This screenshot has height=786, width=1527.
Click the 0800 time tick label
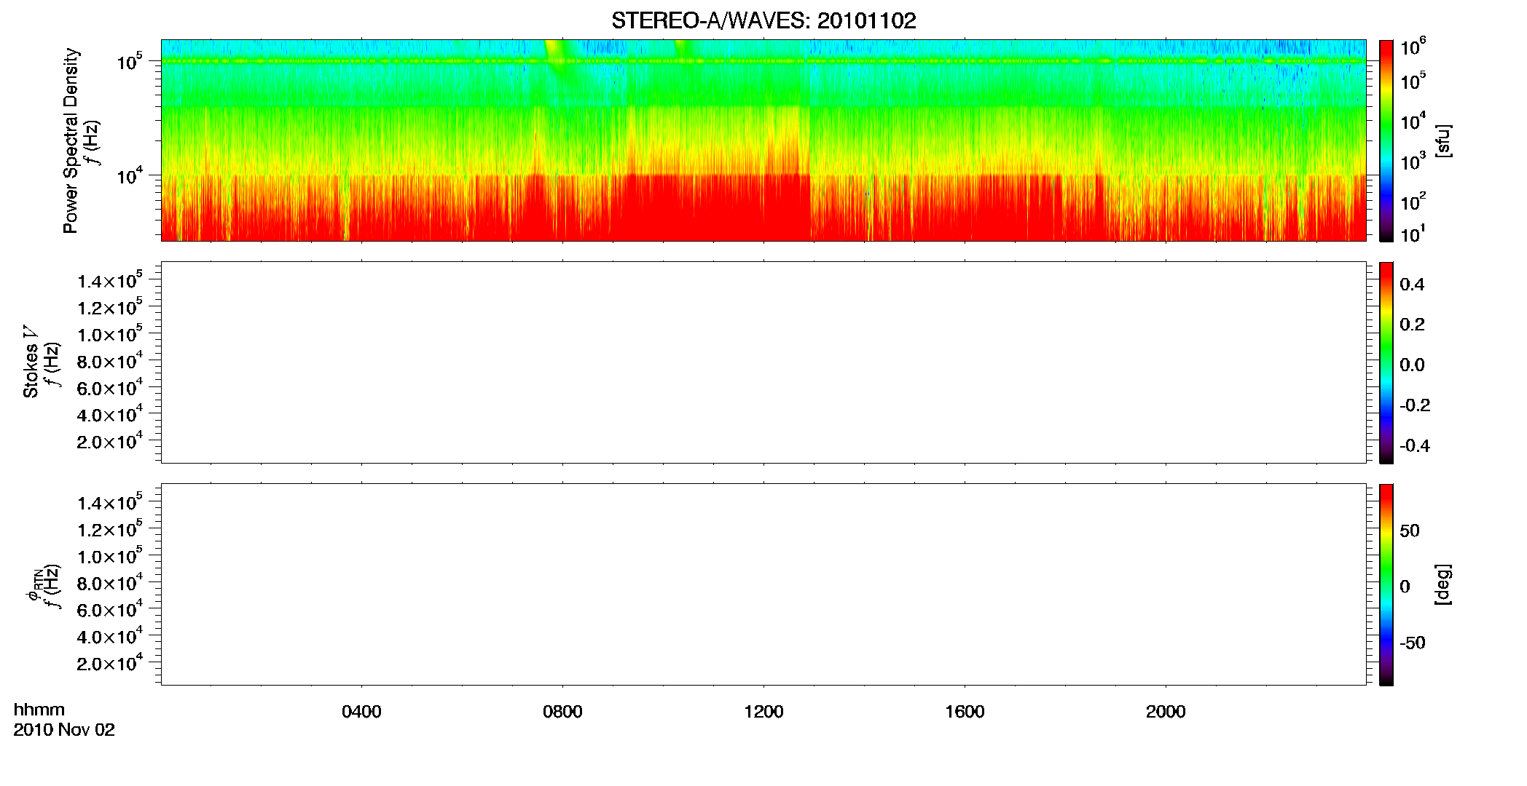(562, 712)
